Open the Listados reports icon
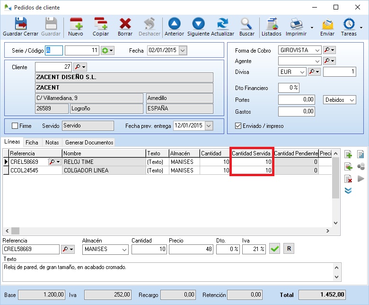369x305 pixels. pyautogui.click(x=272, y=24)
